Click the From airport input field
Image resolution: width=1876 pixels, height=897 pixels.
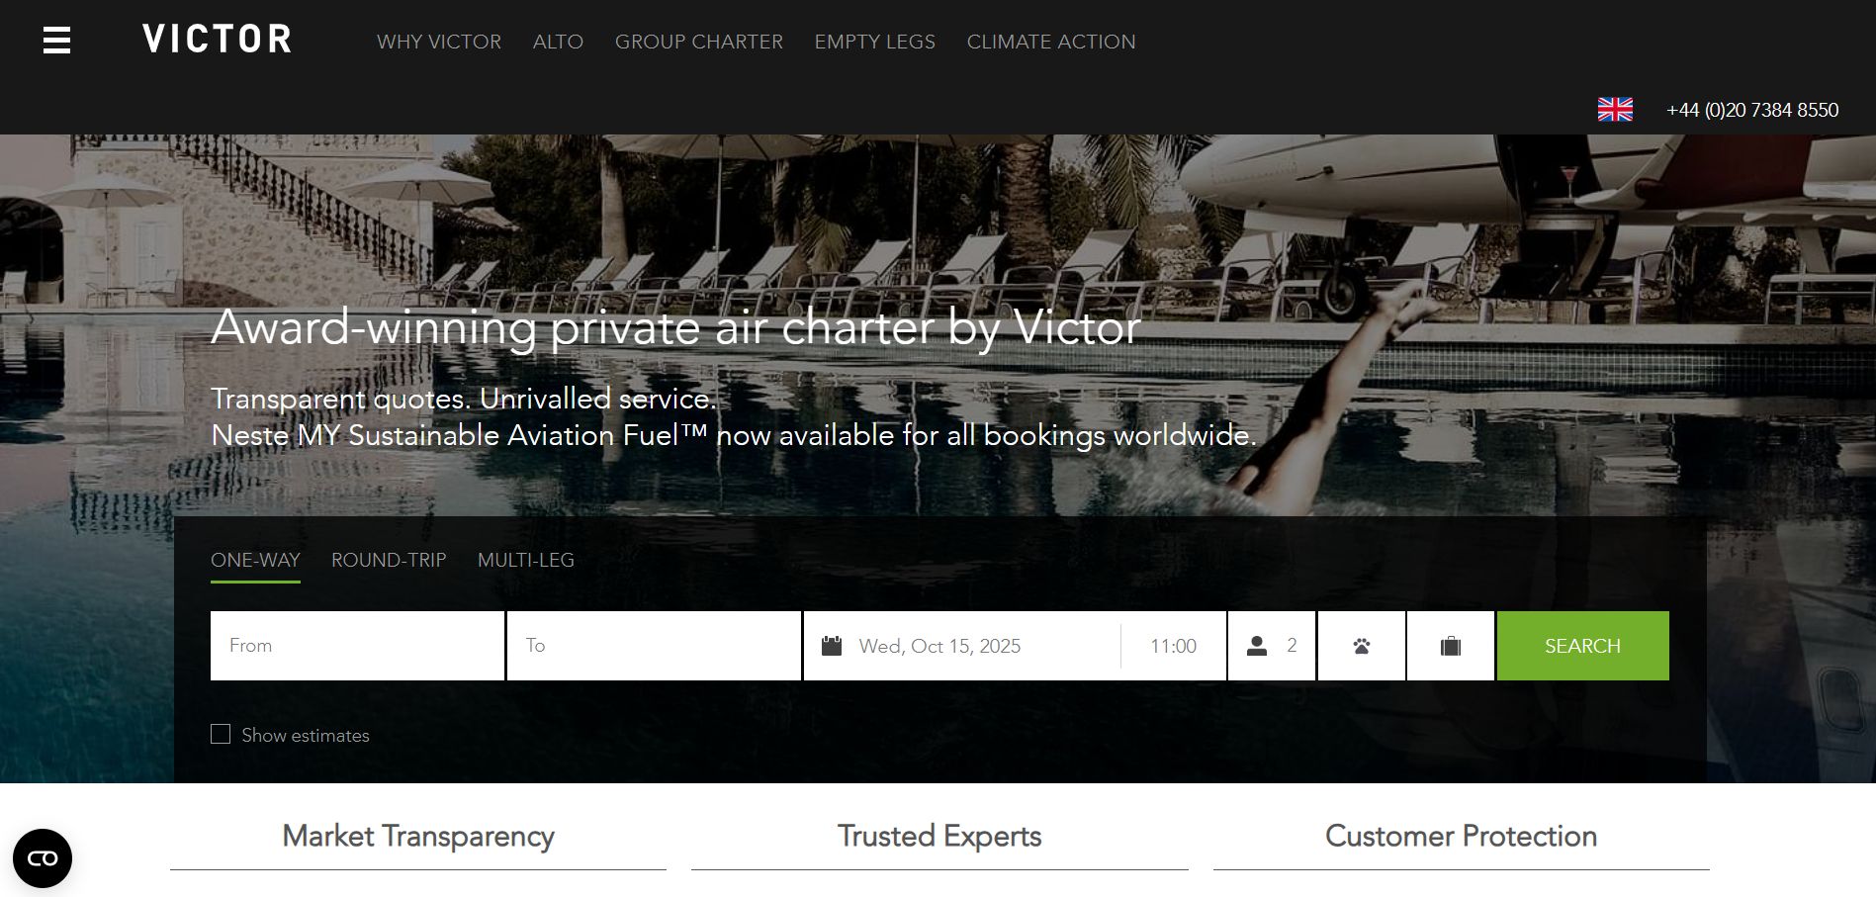pyautogui.click(x=357, y=646)
